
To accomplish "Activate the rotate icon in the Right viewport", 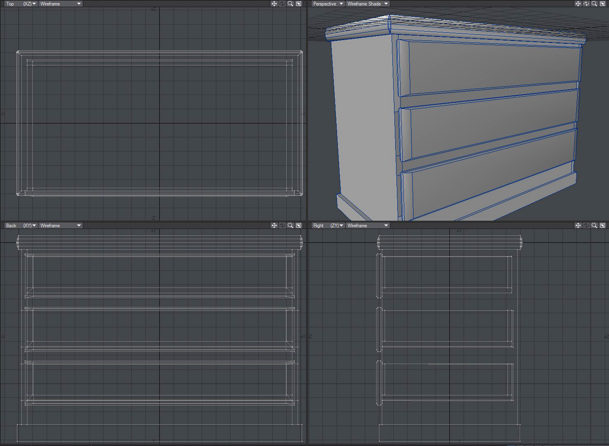I will coord(586,225).
